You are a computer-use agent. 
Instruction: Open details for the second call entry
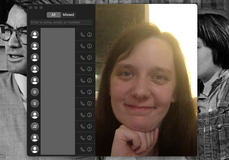coord(89,46)
